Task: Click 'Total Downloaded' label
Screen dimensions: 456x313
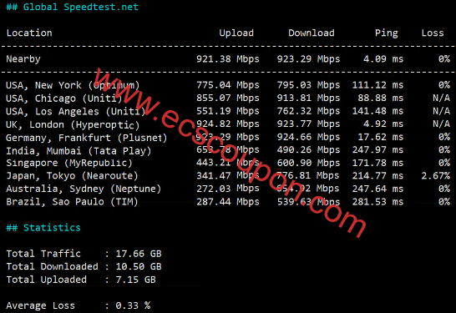Action: tap(52, 267)
